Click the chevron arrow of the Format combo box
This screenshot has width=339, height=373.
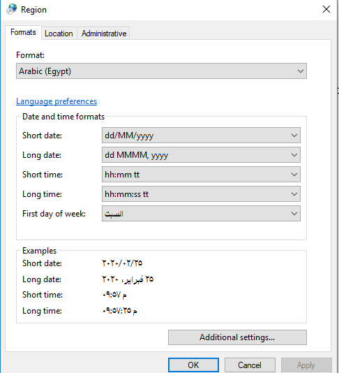pyautogui.click(x=300, y=71)
